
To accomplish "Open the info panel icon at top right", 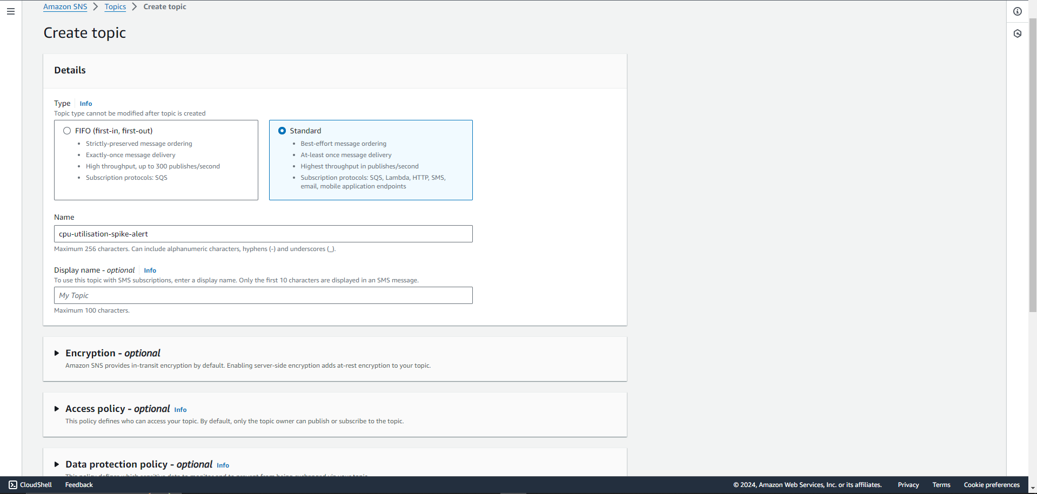I will (1018, 11).
